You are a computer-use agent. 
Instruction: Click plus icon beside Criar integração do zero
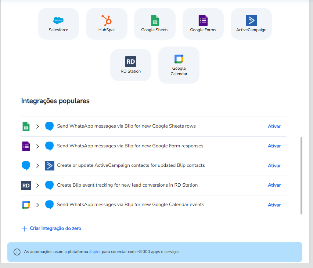24,229
